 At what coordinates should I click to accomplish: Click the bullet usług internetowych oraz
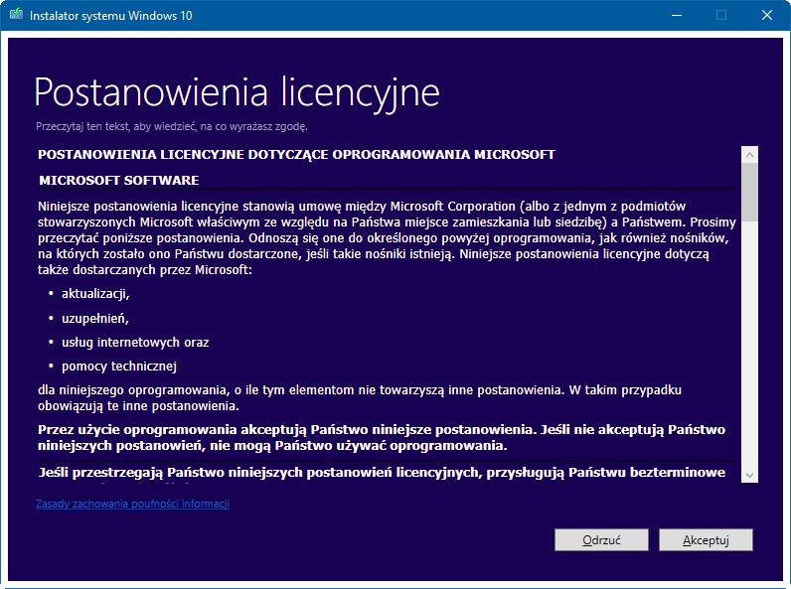coord(135,343)
